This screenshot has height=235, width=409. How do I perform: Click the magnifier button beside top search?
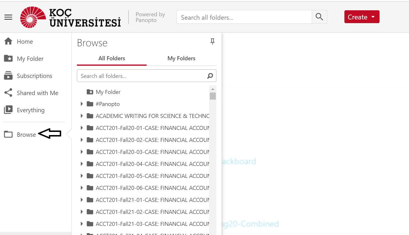(319, 17)
